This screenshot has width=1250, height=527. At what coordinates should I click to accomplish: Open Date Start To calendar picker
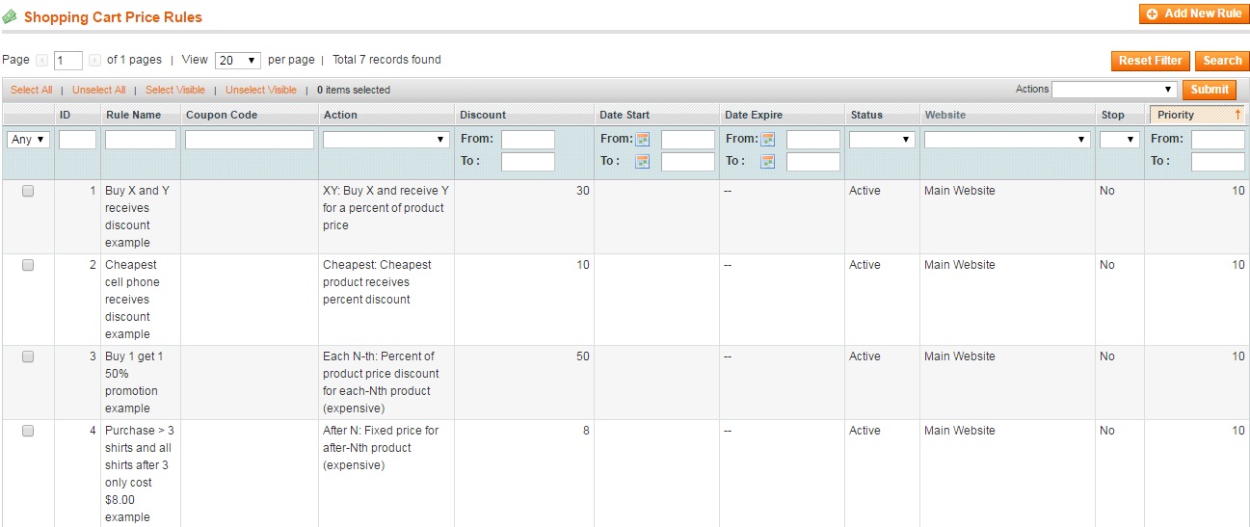click(x=643, y=162)
